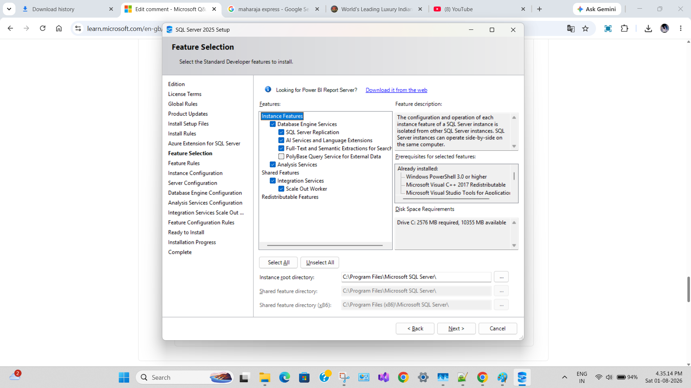Open the ENG IN language switcher
Viewport: 691px width, 388px height.
582,378
